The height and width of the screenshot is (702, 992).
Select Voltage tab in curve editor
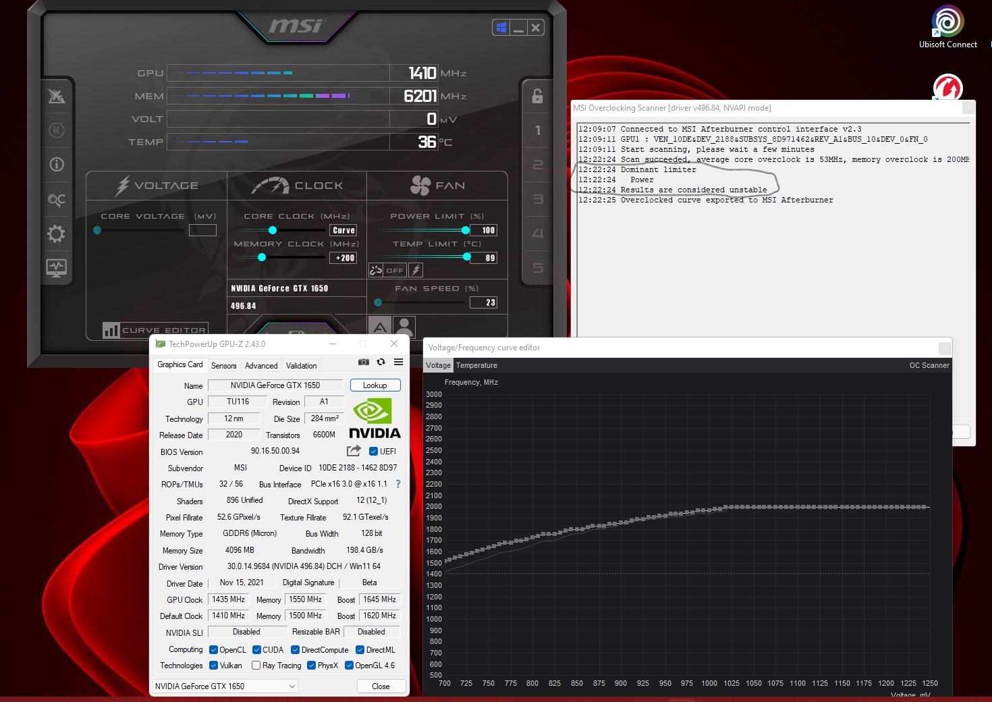[x=438, y=365]
